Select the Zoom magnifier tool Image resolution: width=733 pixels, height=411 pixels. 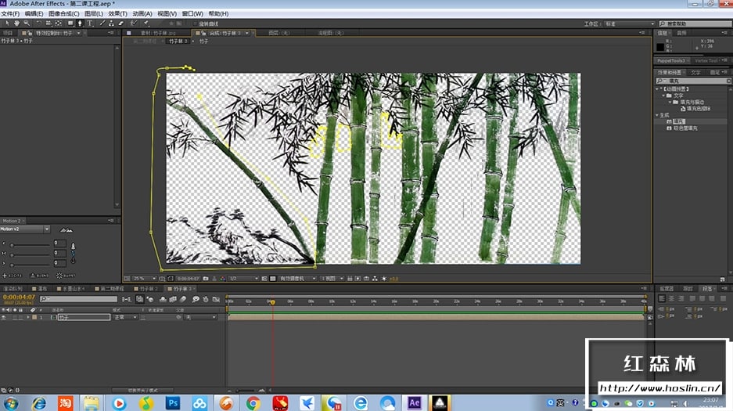27,23
